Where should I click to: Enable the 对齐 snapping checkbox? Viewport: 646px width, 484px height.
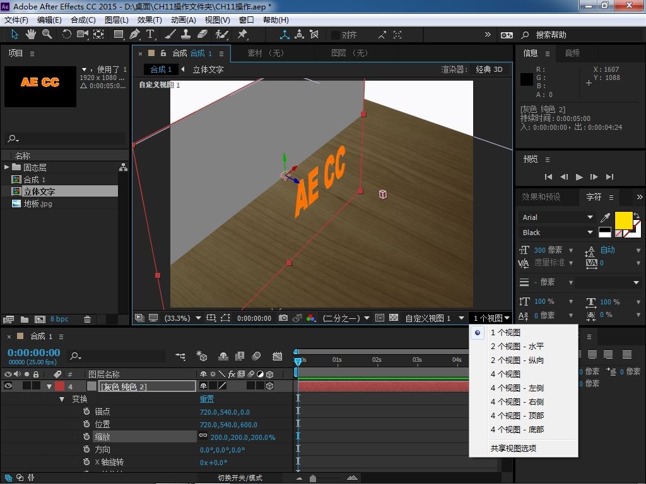pos(335,35)
